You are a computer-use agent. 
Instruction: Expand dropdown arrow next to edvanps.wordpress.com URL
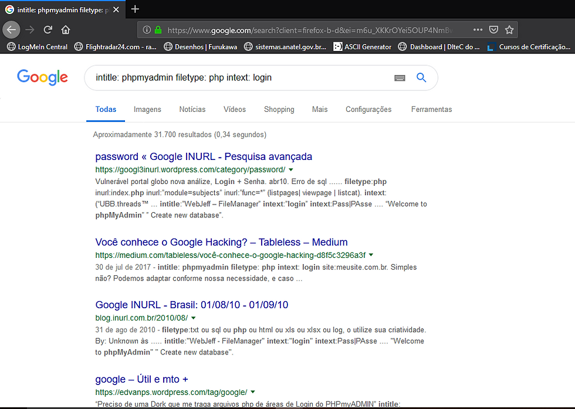(253, 393)
